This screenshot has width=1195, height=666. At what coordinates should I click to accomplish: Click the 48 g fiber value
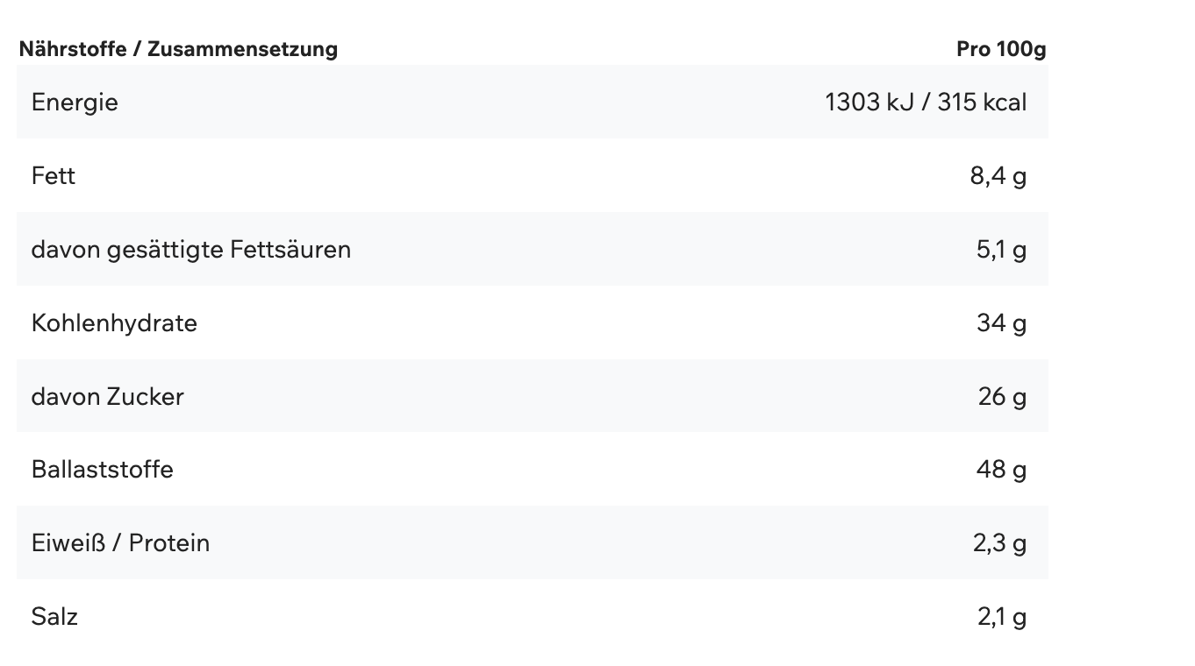coord(1001,470)
